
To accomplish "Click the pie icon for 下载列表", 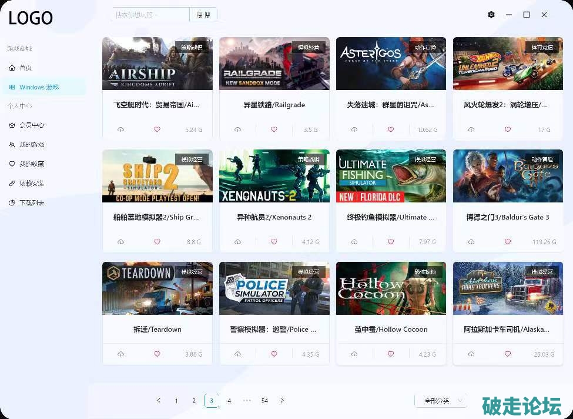I will tap(12, 203).
